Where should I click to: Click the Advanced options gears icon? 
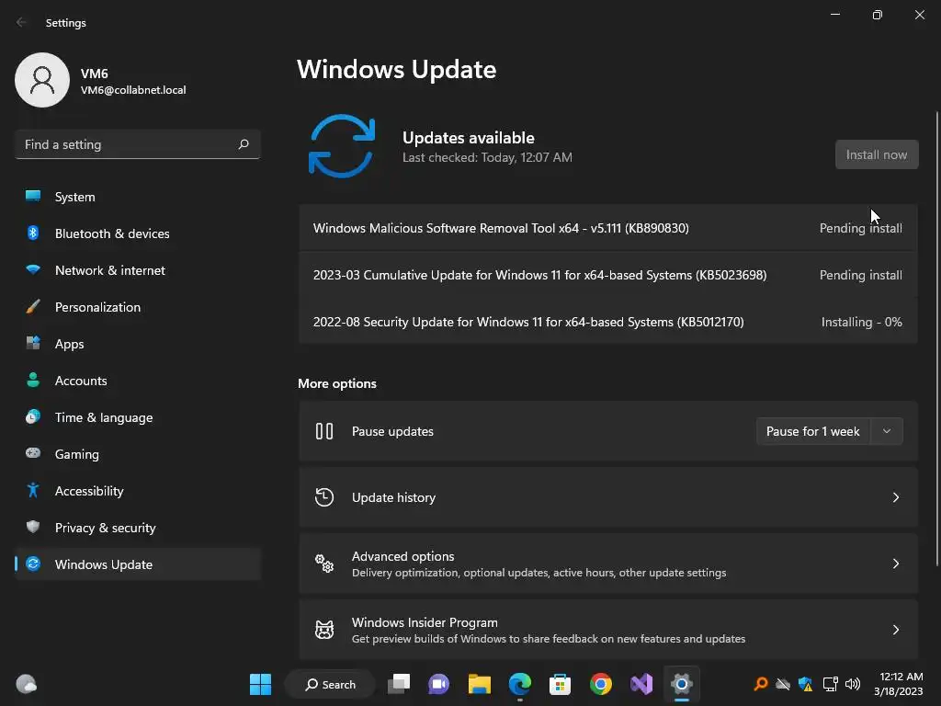click(x=324, y=564)
